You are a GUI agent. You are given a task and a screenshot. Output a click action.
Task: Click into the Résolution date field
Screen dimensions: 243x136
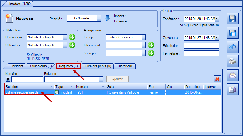(201, 46)
